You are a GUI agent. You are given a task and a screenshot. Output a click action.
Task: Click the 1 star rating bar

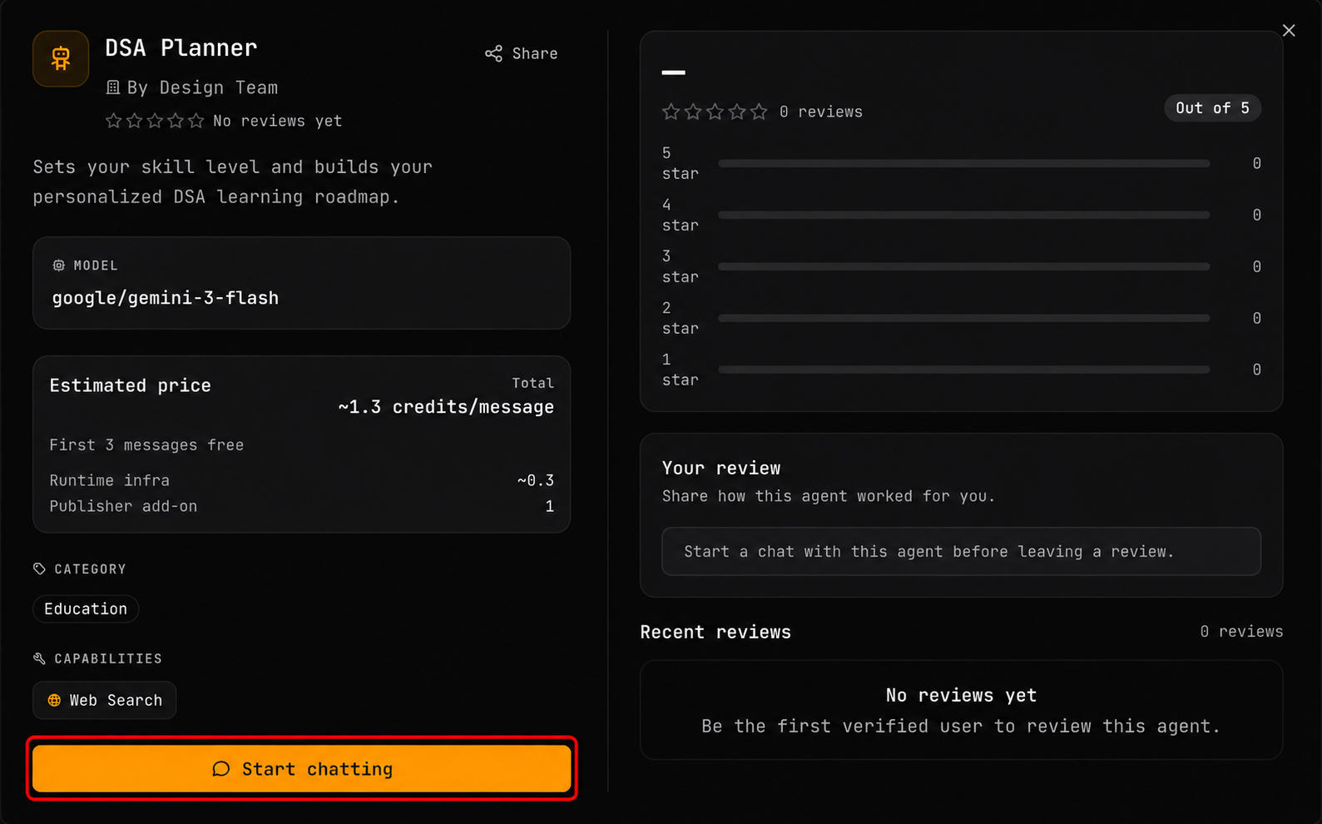[963, 370]
